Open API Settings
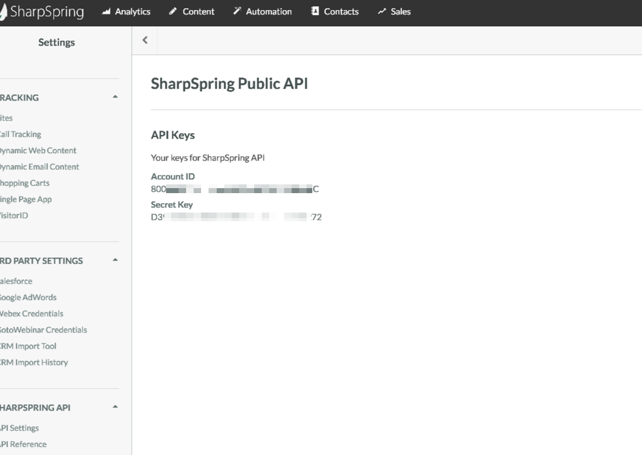642x455 pixels. tap(19, 428)
